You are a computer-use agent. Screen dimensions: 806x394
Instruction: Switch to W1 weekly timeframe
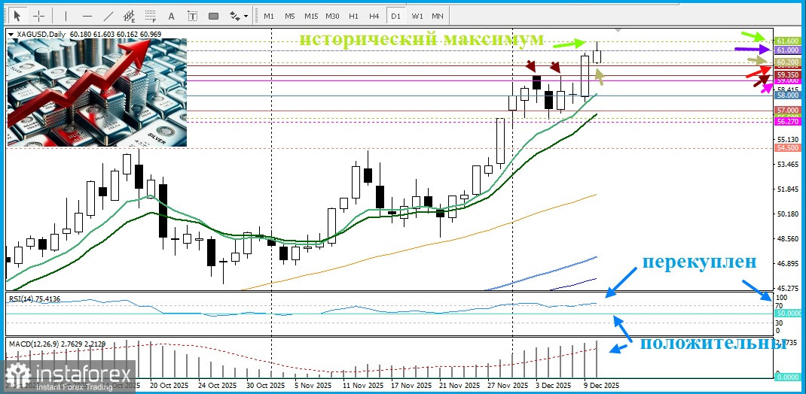(x=417, y=16)
